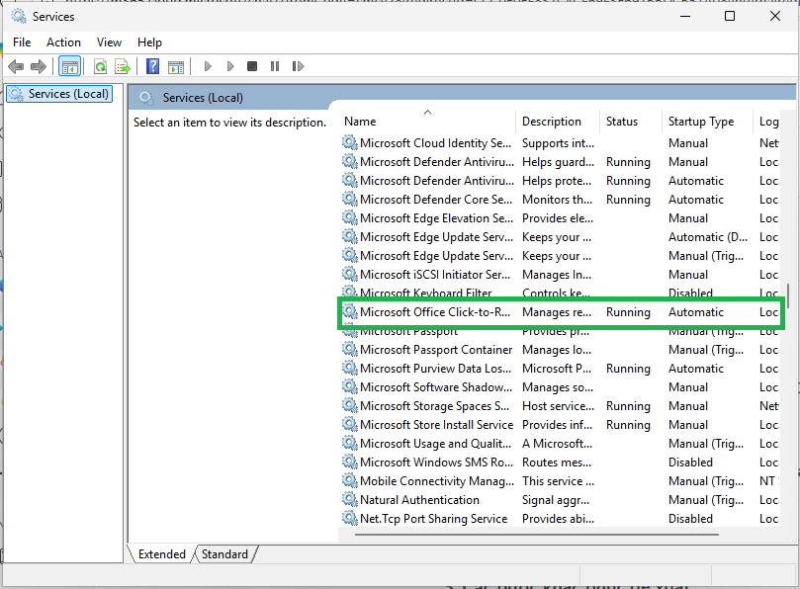Select Microsoft Passport Container service
Image resolution: width=800 pixels, height=589 pixels.
coord(561,350)
